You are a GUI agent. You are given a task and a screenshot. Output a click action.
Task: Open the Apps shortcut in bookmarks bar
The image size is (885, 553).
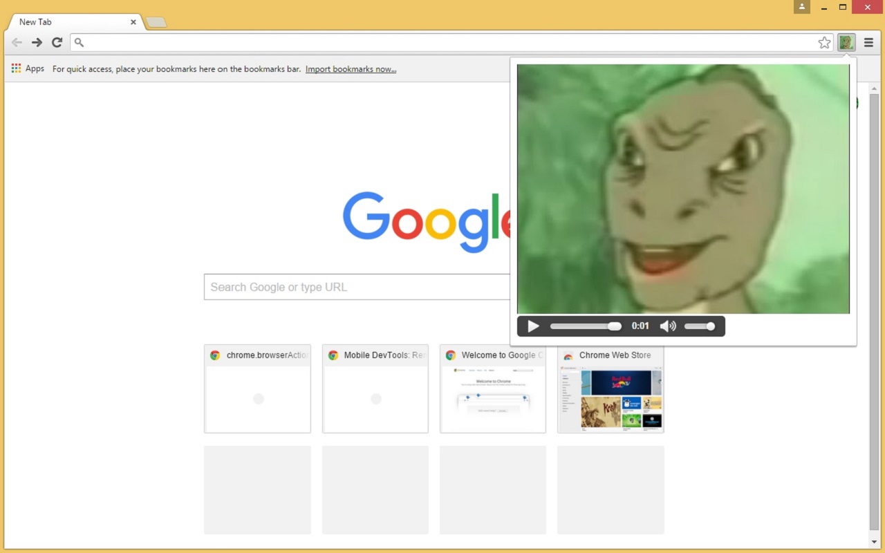click(28, 68)
